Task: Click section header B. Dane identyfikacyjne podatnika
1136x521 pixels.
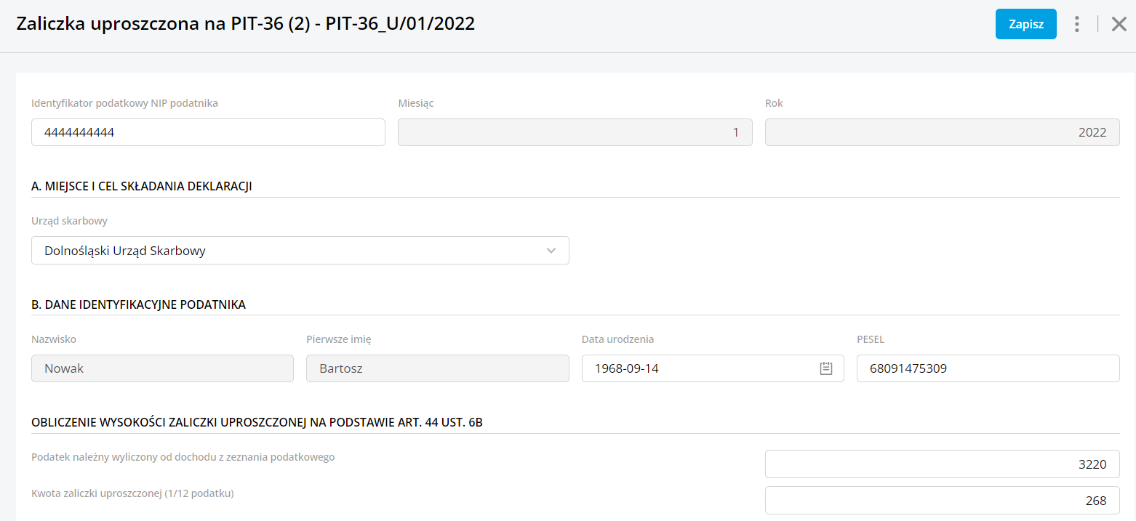Action: click(139, 304)
